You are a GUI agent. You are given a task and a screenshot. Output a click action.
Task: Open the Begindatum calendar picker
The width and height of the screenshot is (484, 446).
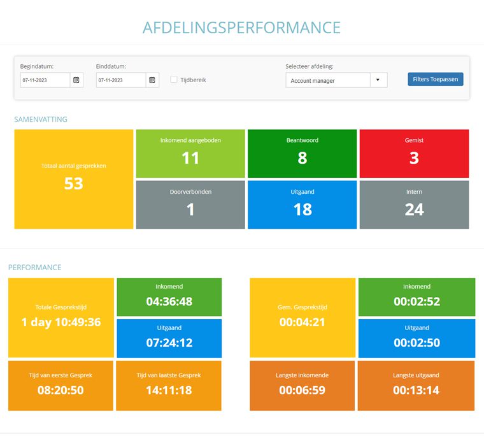coord(76,80)
